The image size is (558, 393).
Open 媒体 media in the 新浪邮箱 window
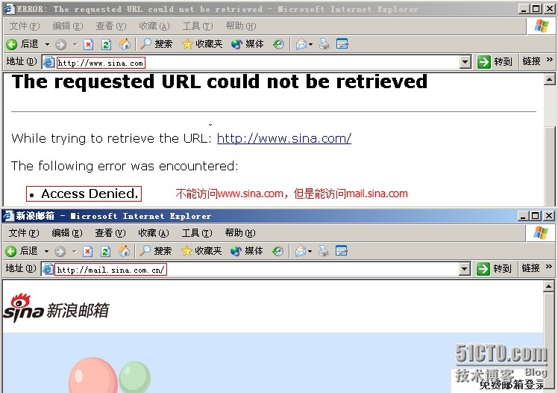[x=247, y=251]
